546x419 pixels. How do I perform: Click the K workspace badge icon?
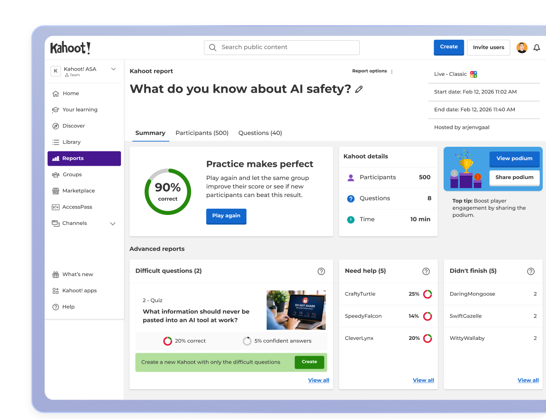[x=56, y=71]
